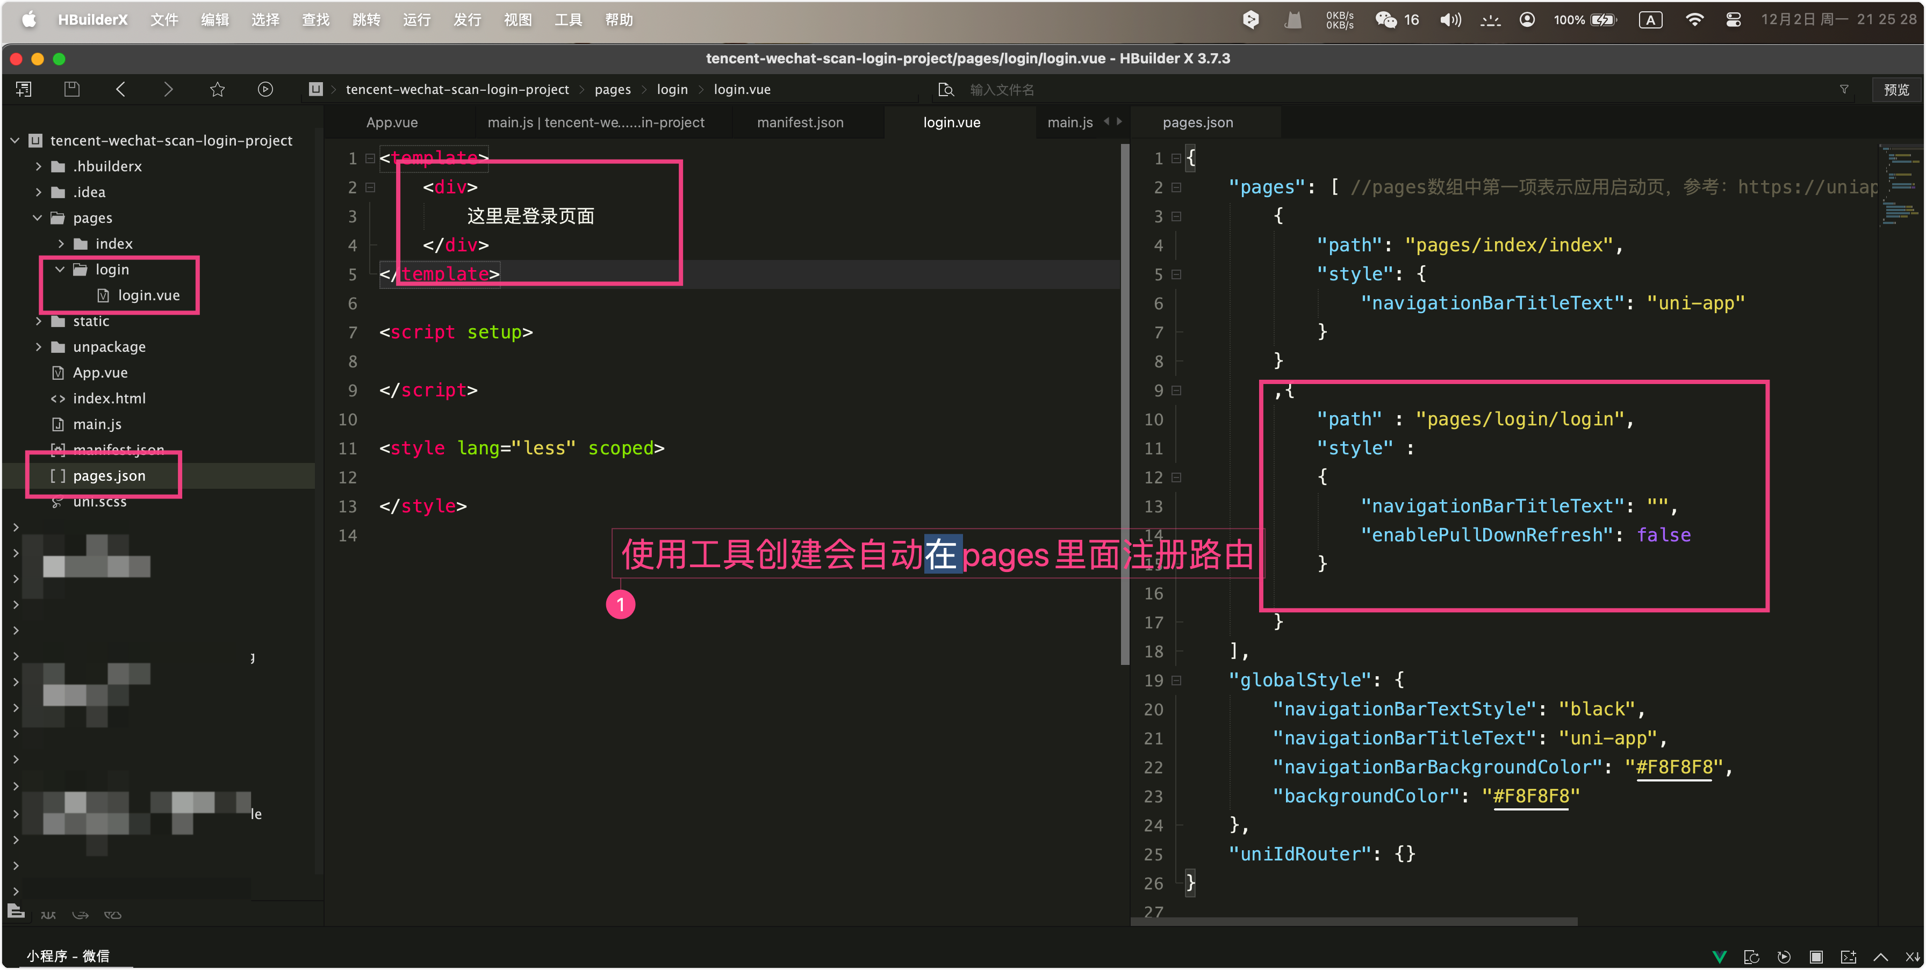Viewport: 1926px width, 970px height.
Task: Click the stop square icon in status bar
Action: tap(1816, 956)
